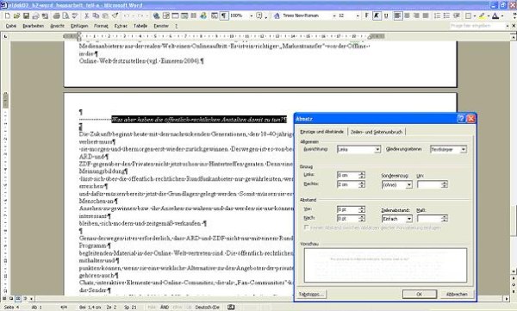Click the Cut scissors icon
Screen dimensions: 517x311
[x=87, y=16]
